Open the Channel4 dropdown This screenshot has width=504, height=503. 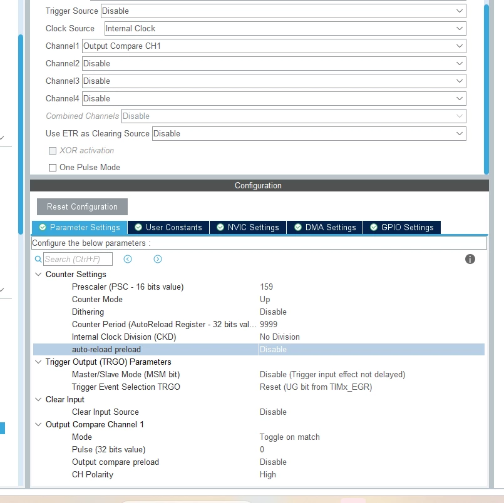274,99
